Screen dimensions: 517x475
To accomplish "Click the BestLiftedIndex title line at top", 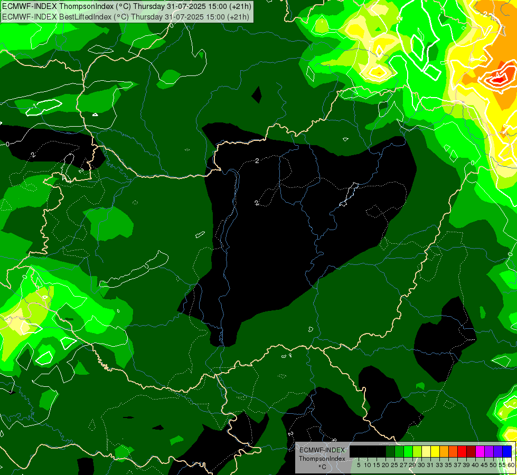I will point(126,16).
